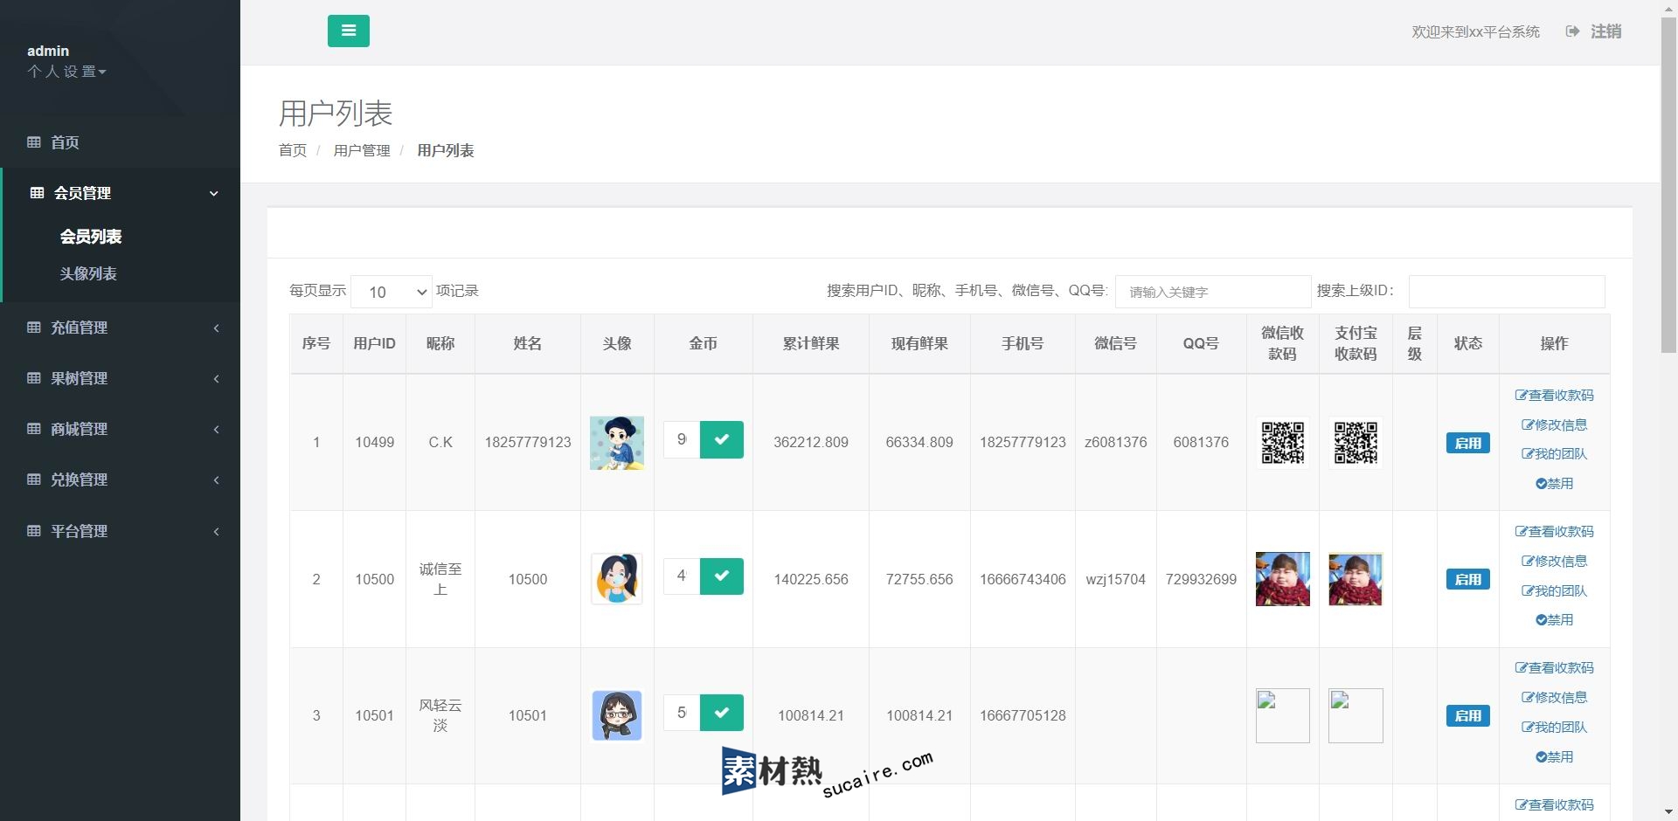Click broken Alipay image for user 10501
Viewport: 1678px width, 821px height.
tap(1356, 715)
